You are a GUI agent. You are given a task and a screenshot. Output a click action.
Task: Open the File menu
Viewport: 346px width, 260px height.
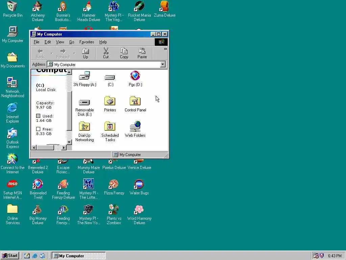[36, 42]
